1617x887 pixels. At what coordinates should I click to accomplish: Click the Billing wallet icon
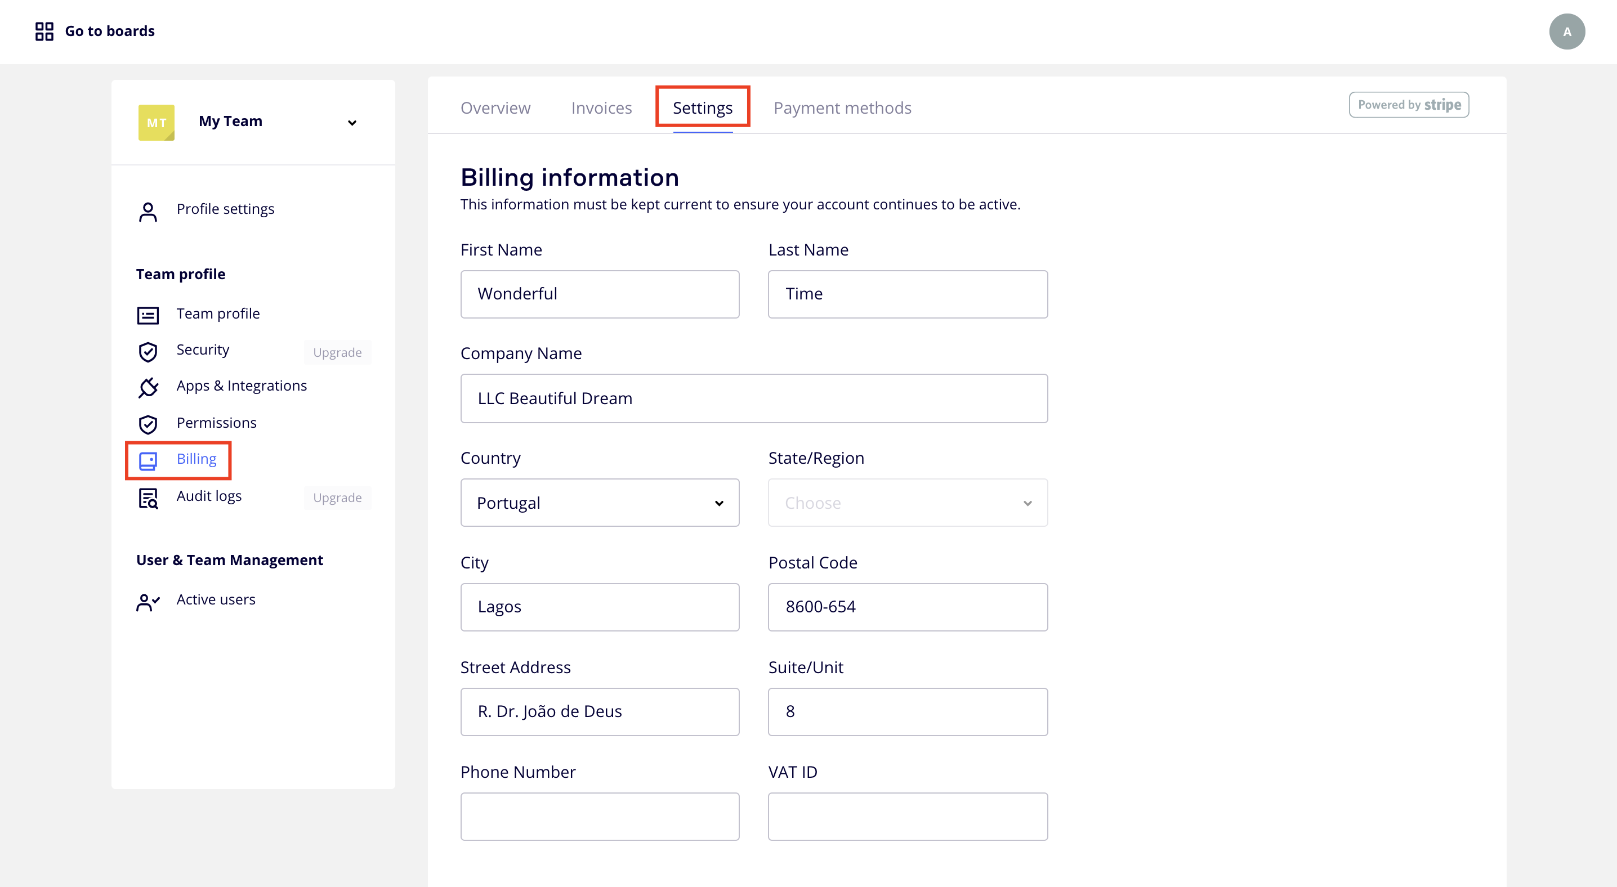pyautogui.click(x=148, y=461)
